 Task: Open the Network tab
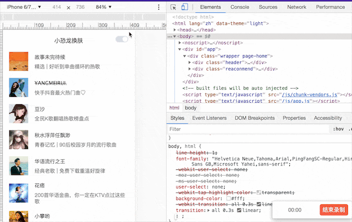click(296, 7)
